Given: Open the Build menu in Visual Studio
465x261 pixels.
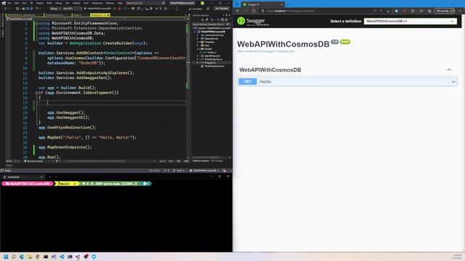Looking at the screenshot, I should [49, 3].
